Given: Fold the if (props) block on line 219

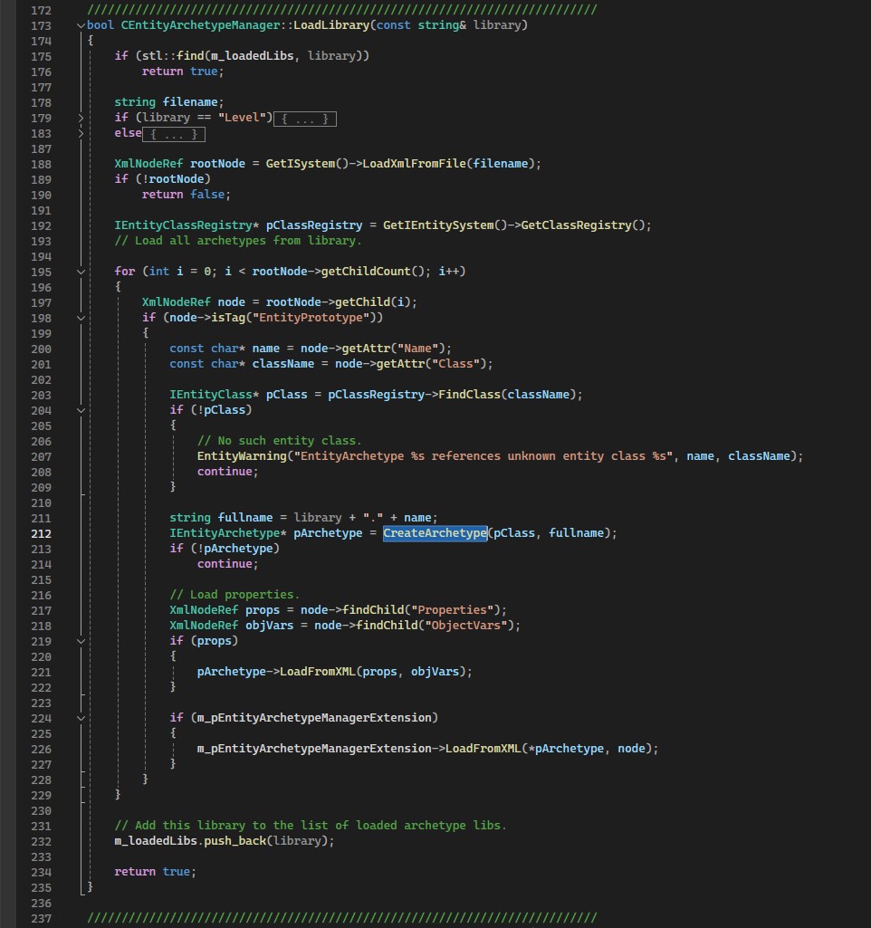Looking at the screenshot, I should pyautogui.click(x=81, y=641).
